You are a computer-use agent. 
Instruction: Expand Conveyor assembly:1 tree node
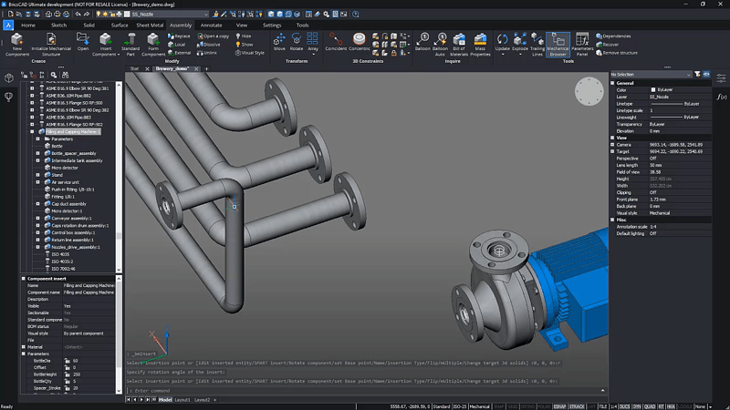[37, 218]
